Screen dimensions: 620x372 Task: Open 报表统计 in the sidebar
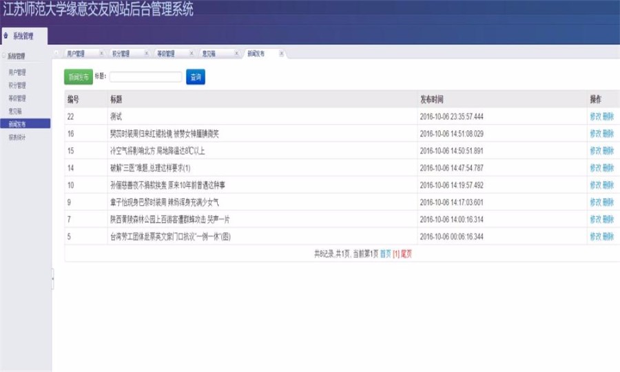point(17,138)
